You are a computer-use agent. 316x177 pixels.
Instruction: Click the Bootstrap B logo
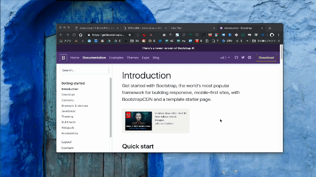coord(63,58)
